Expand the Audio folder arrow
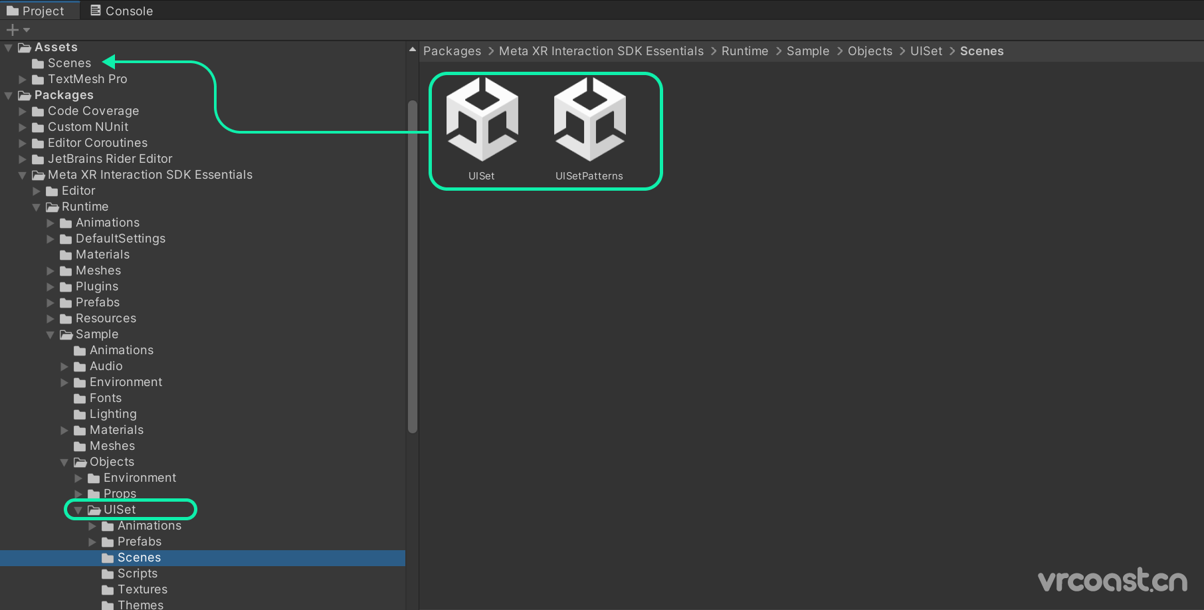Viewport: 1204px width, 610px height. (64, 367)
